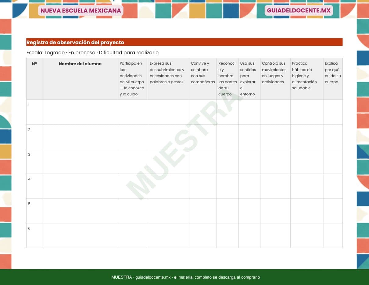
Task: Click the name cell in row 1
Action: [80, 112]
